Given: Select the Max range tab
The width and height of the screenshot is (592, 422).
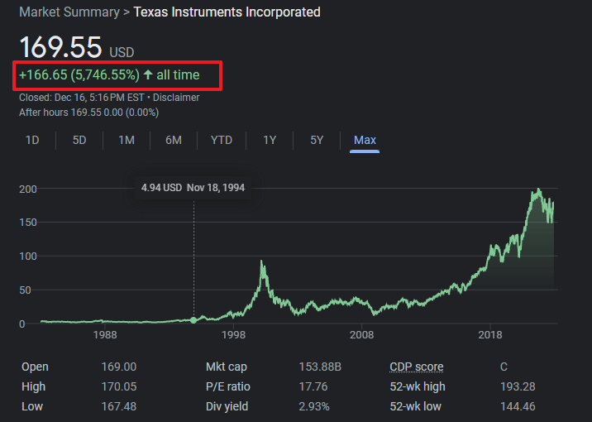Looking at the screenshot, I should (365, 140).
